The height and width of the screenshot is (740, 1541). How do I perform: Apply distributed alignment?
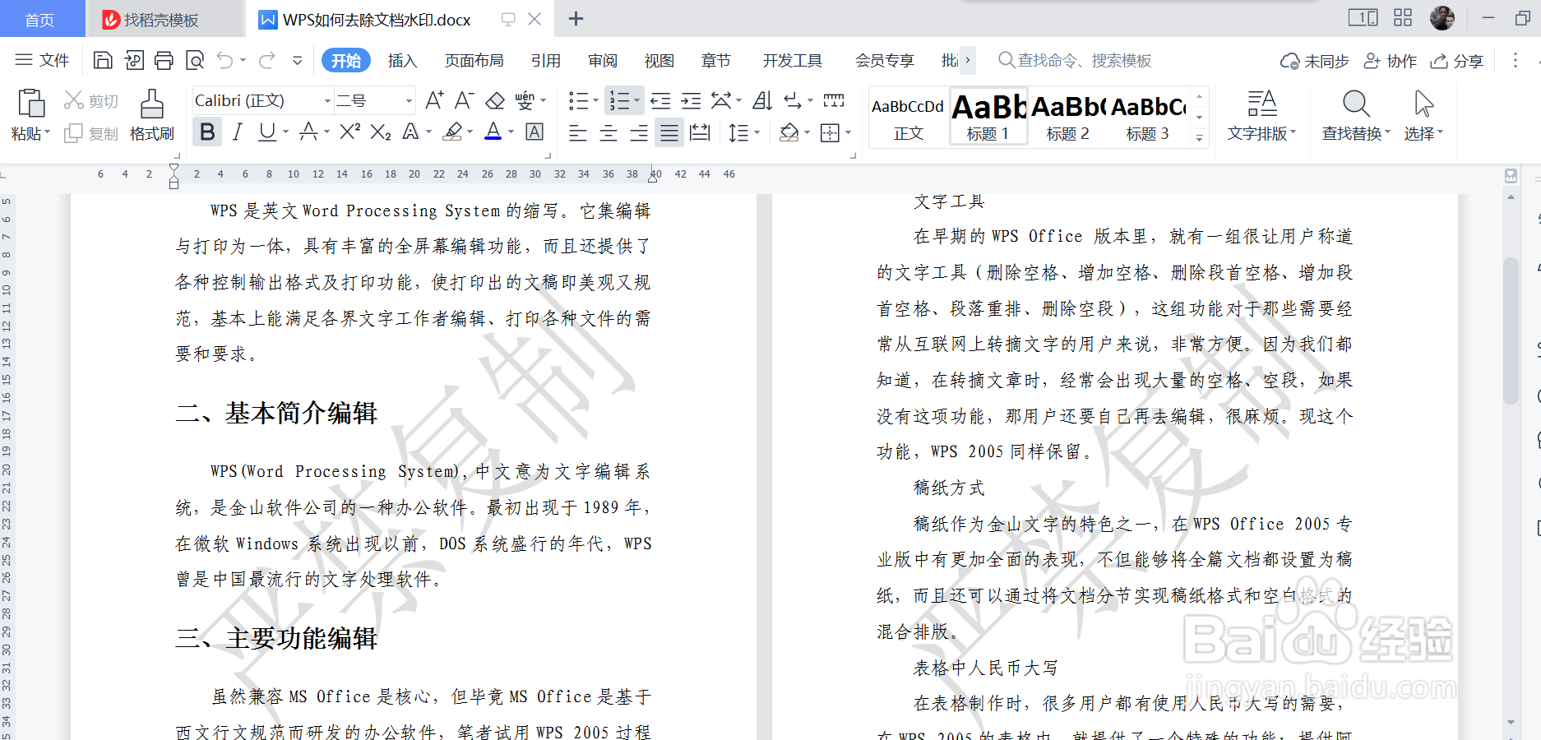pos(700,132)
